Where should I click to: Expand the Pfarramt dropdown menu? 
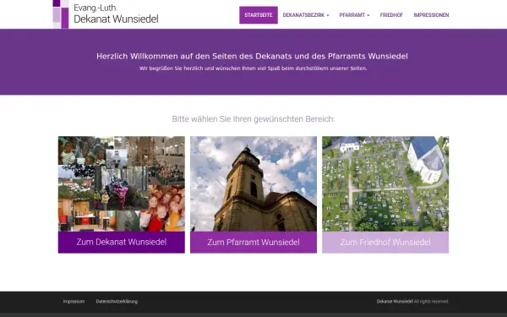tap(354, 15)
